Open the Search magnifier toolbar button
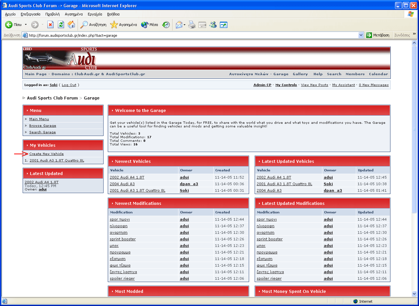419x306 pixels. [x=94, y=25]
